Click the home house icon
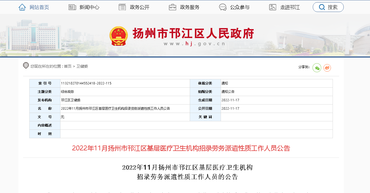Viewport: 370px width, 193px height. (22, 7)
